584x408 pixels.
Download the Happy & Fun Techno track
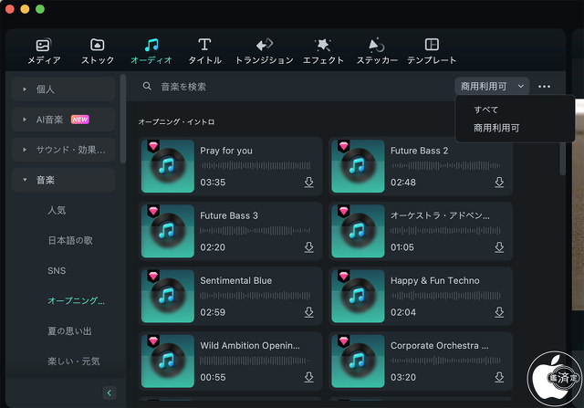[x=499, y=312]
